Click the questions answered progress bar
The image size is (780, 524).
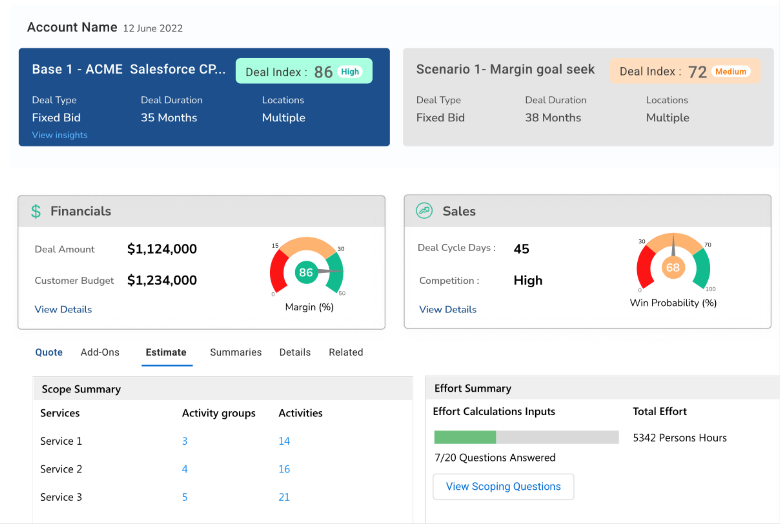(526, 437)
